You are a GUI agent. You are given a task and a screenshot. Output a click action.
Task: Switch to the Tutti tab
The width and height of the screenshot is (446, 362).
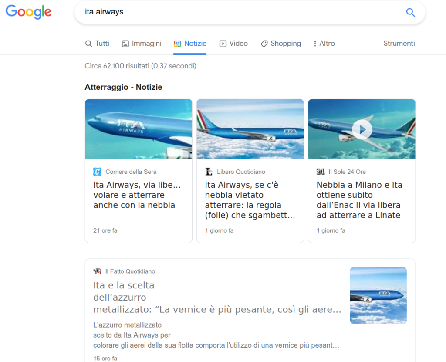tap(97, 44)
